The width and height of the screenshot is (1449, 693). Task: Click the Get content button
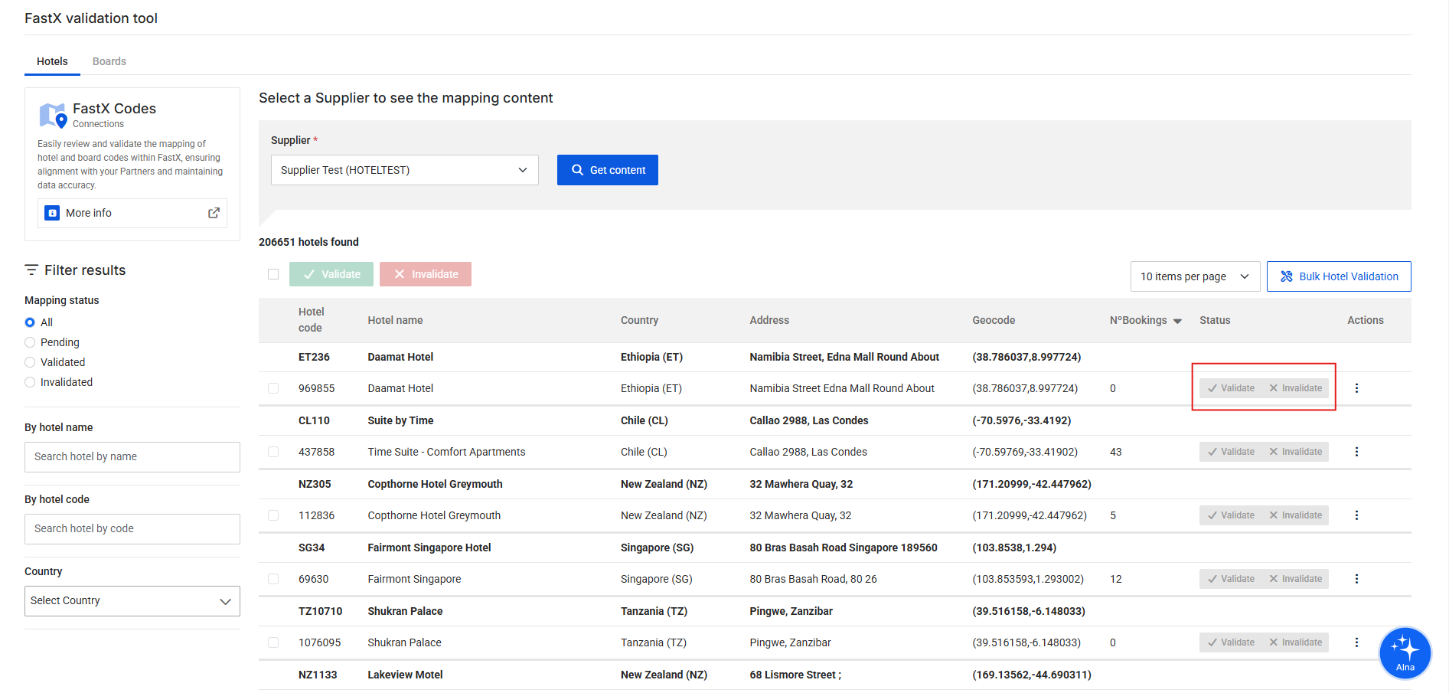607,169
